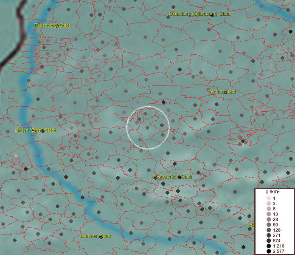
Task: Select the Lingen (Ems), Stadt label
Action: [35, 130]
